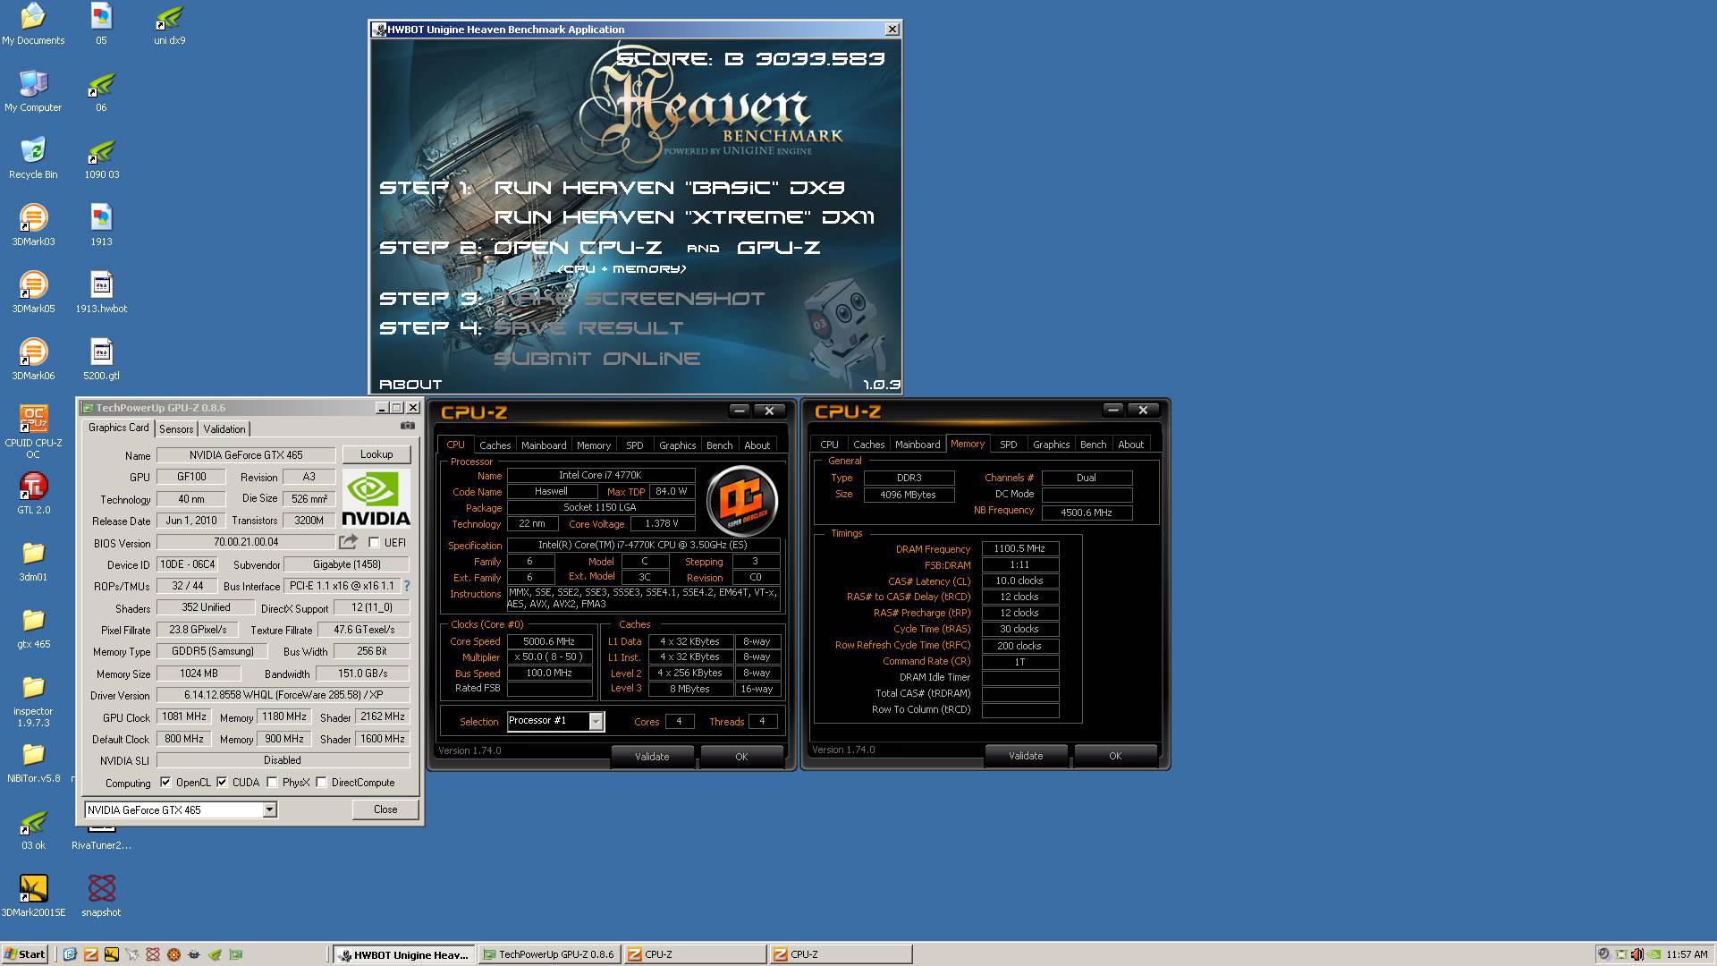This screenshot has width=1717, height=966.
Task: Open the CPUID CPU-Z OC shortcut
Action: [33, 431]
